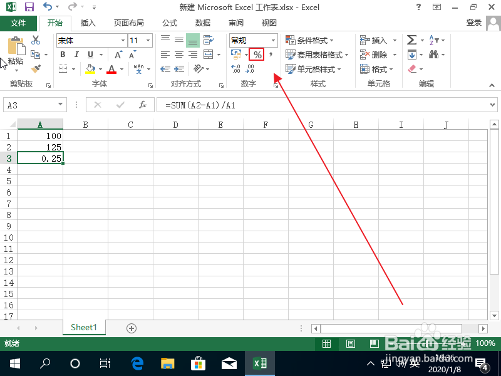Apply percent style format
The width and height of the screenshot is (501, 376).
click(257, 55)
